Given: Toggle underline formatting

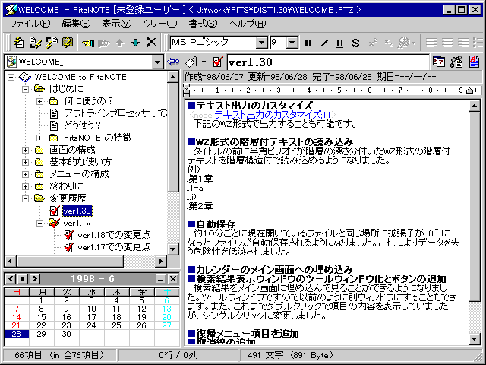Looking at the screenshot, I should point(339,43).
